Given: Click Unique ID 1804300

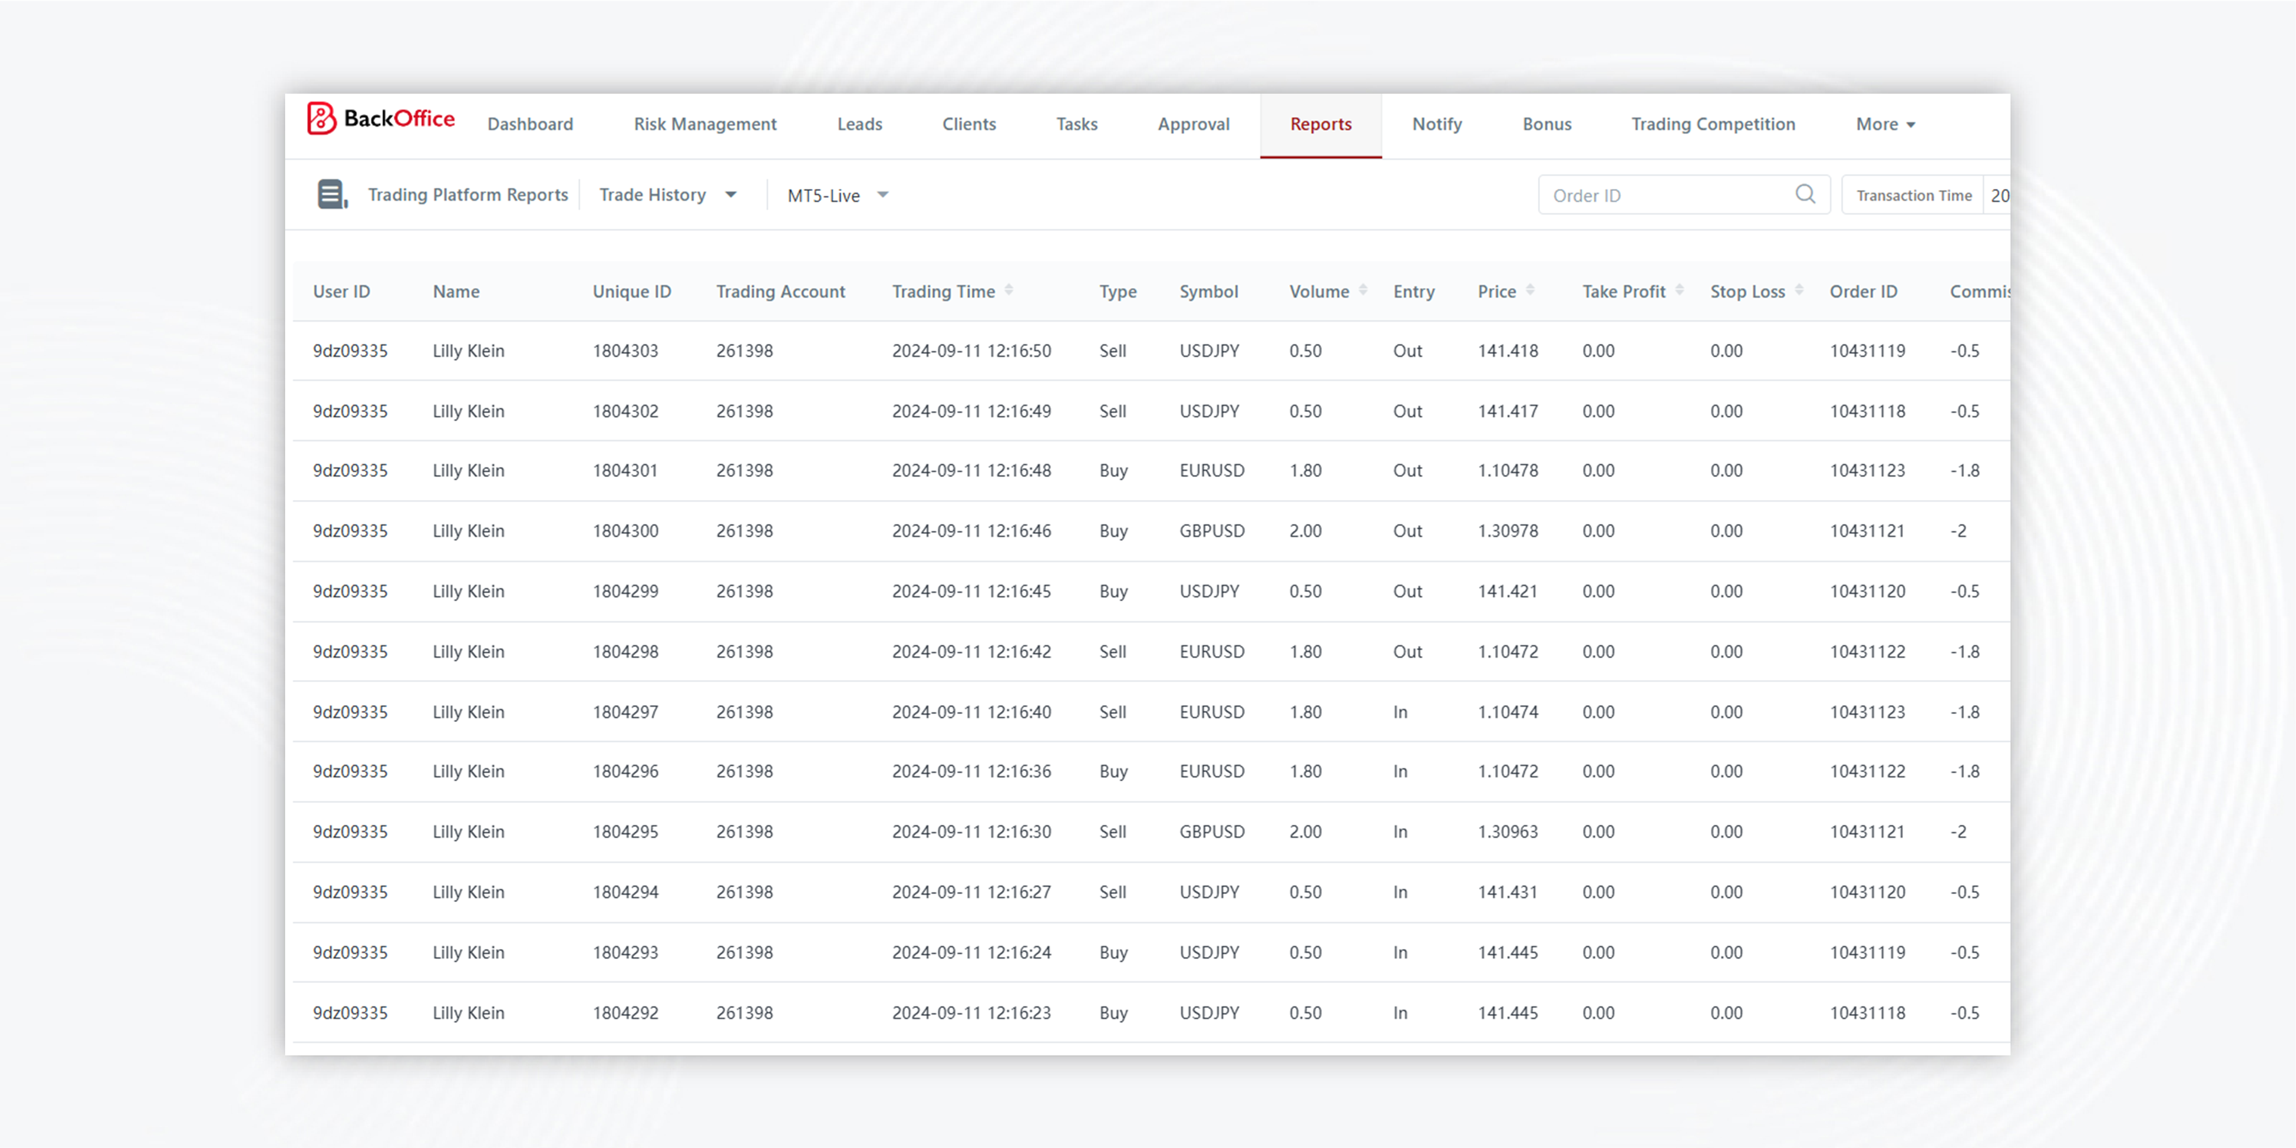Looking at the screenshot, I should [x=626, y=531].
